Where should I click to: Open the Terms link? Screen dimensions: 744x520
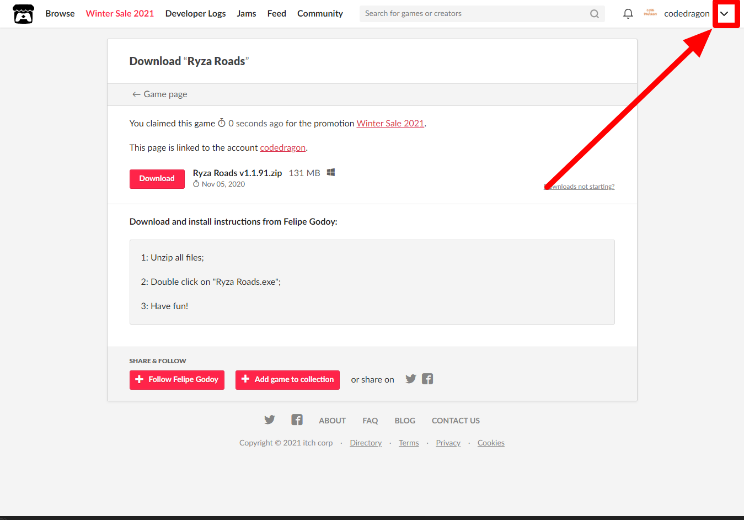click(x=409, y=443)
